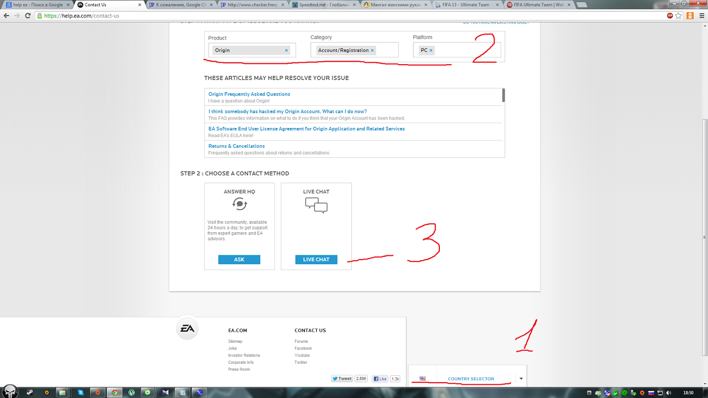Open uTorrent from the taskbar
708x398 pixels.
tap(131, 392)
